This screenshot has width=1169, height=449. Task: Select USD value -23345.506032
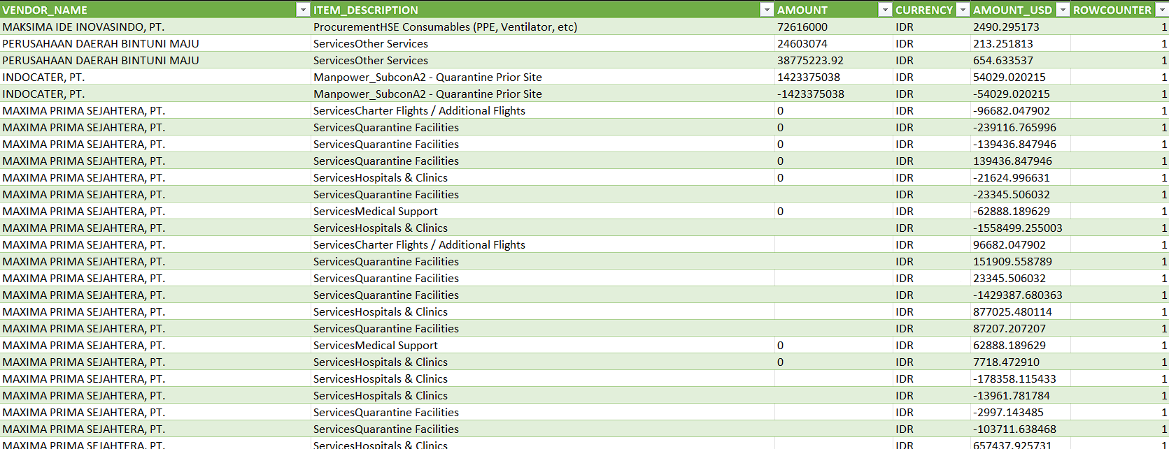click(x=1021, y=194)
